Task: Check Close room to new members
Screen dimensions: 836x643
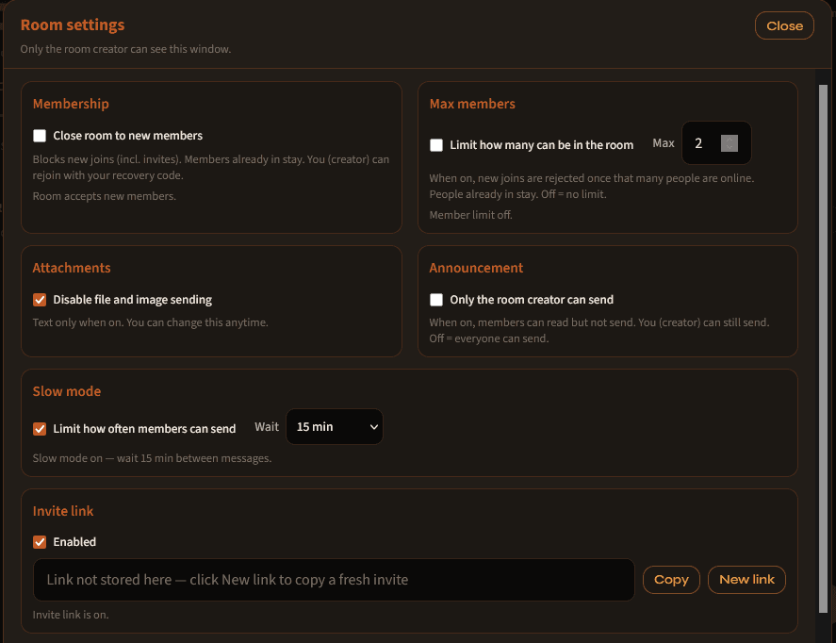Action: point(40,136)
